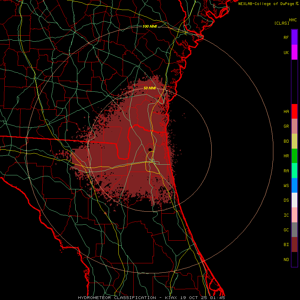Click the RA light green legend swatch
The width and height of the screenshot is (300, 300).
294,170
